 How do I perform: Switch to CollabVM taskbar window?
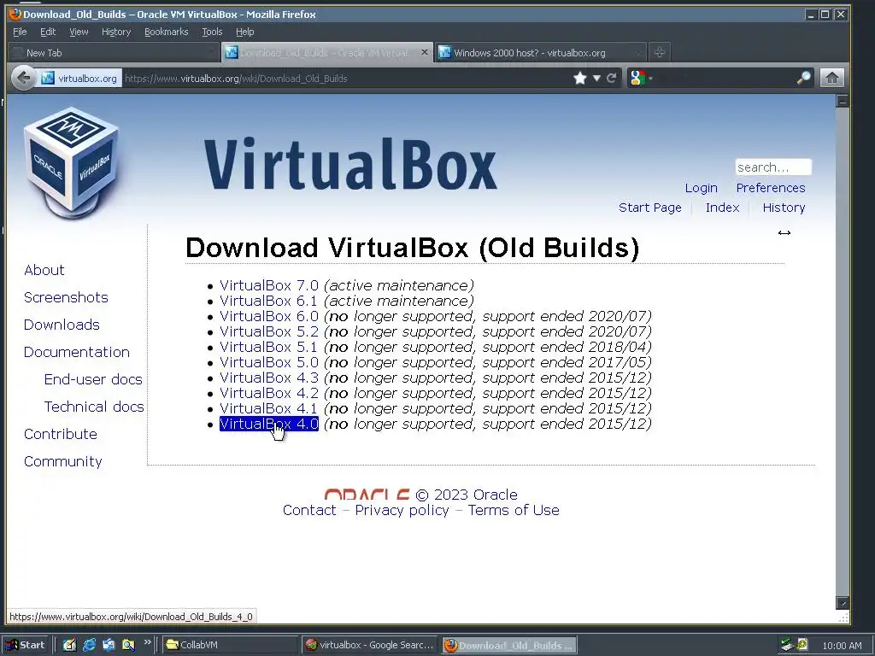pyautogui.click(x=230, y=645)
